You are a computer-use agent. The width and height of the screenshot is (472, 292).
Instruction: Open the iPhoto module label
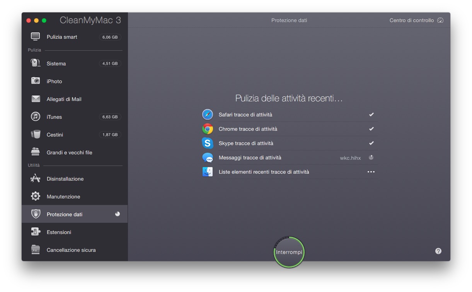pos(54,81)
